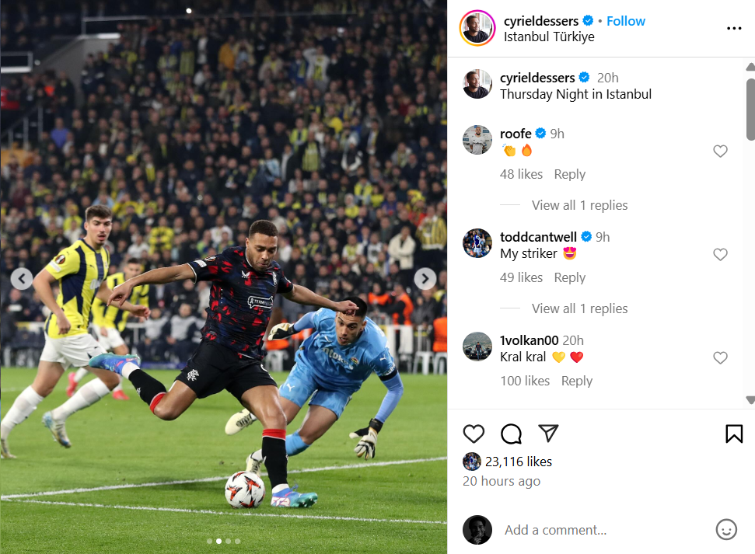Like 1volkan00's "Kral kral" comment
The width and height of the screenshot is (755, 554).
coord(720,357)
